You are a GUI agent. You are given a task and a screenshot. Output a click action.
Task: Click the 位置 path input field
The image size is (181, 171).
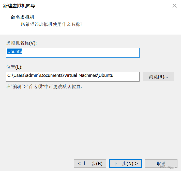point(73,77)
